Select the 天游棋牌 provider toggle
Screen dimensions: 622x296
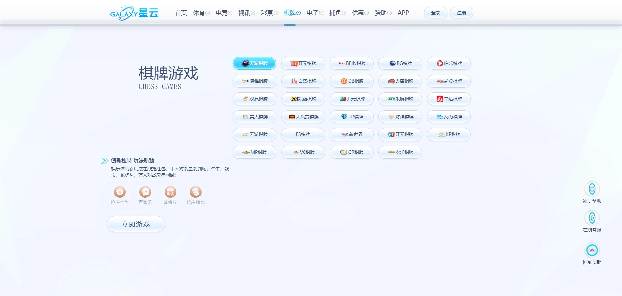point(254,63)
